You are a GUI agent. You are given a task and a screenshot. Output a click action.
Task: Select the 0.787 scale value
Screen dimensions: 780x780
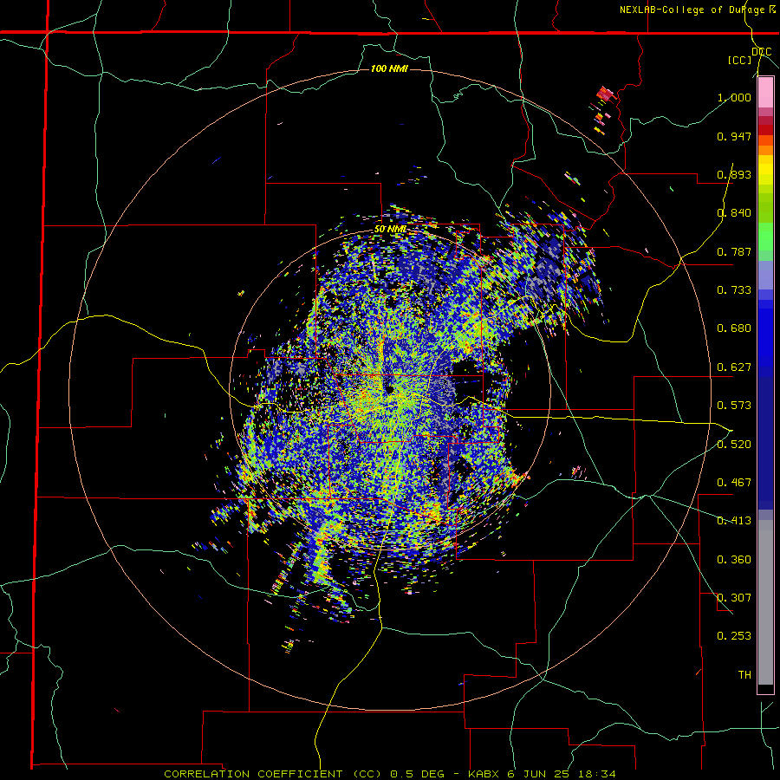[734, 251]
